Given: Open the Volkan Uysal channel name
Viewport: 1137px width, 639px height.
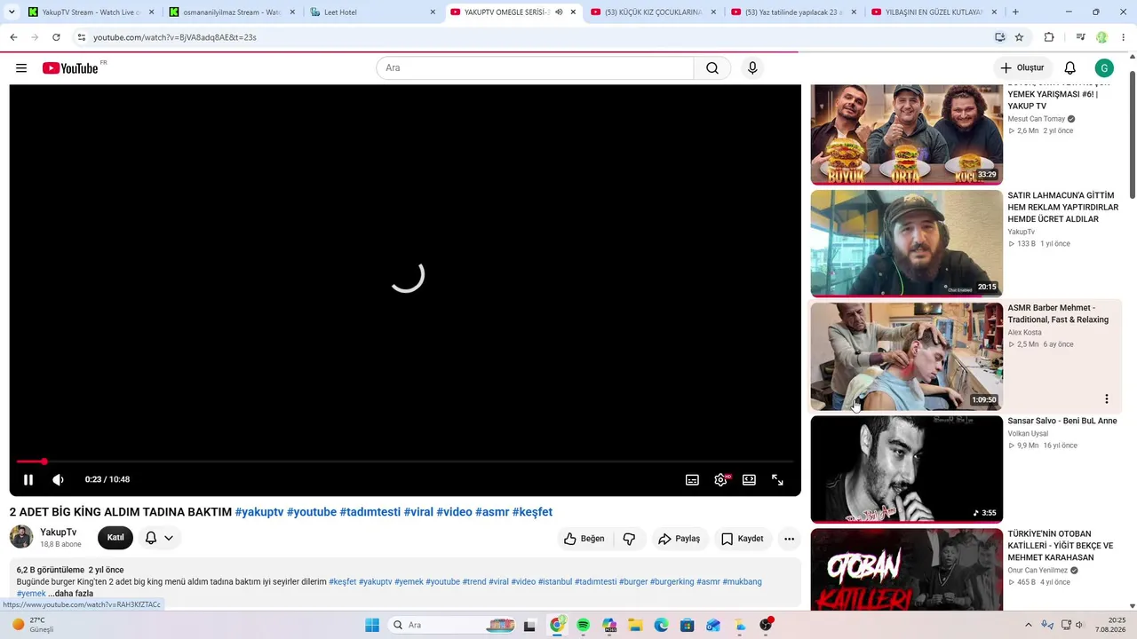Looking at the screenshot, I should tap(1028, 434).
